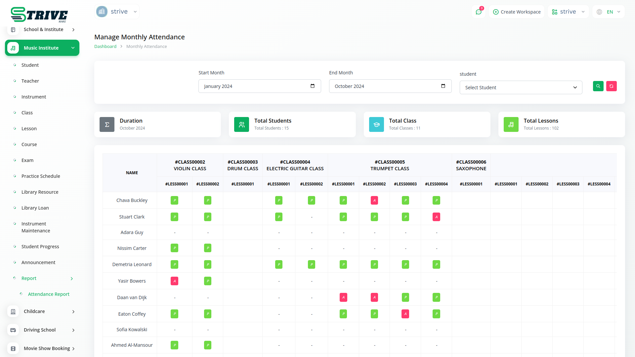
Task: Click the green search filter button
Action: click(598, 86)
